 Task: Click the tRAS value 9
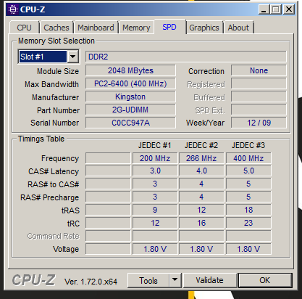click(155, 210)
